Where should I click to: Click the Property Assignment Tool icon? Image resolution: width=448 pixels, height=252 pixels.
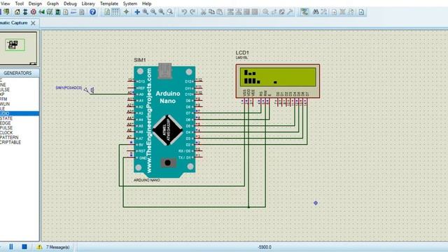tap(324, 12)
